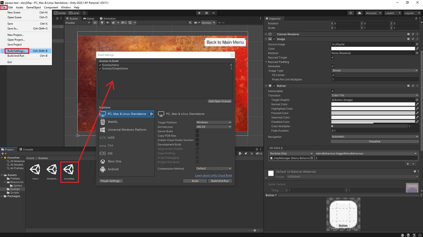This screenshot has width=423, height=237.
Task: Click the Image Color eyedropper icon
Action: pos(417,49)
